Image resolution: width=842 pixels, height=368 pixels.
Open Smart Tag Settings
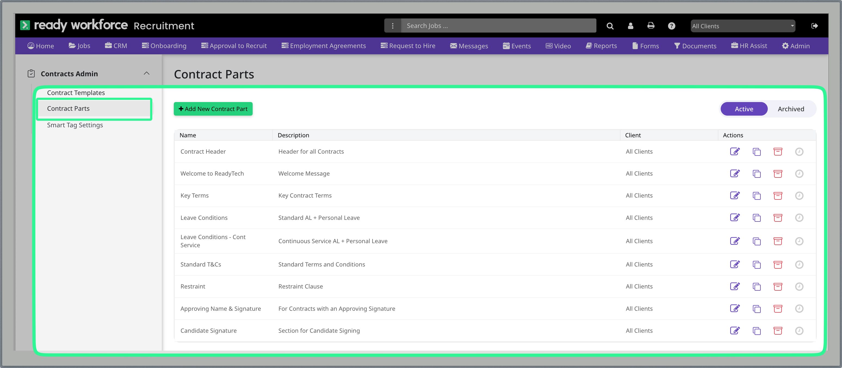tap(75, 125)
